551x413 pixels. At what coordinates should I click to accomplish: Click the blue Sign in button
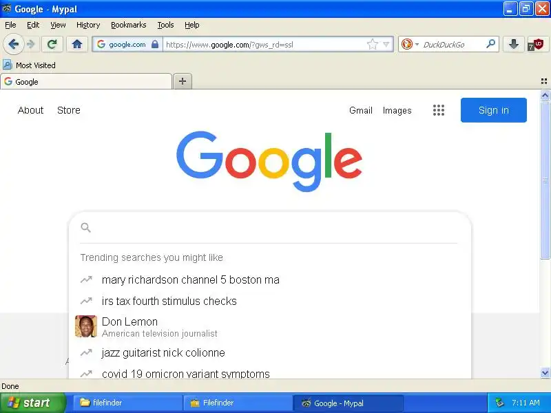(x=494, y=110)
